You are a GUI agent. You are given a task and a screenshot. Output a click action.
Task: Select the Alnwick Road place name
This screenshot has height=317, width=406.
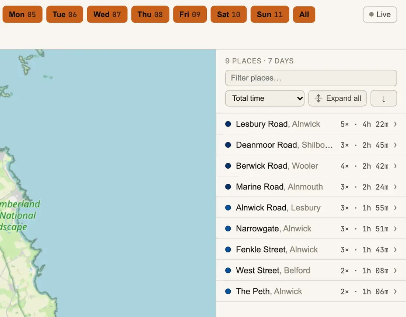click(x=261, y=208)
